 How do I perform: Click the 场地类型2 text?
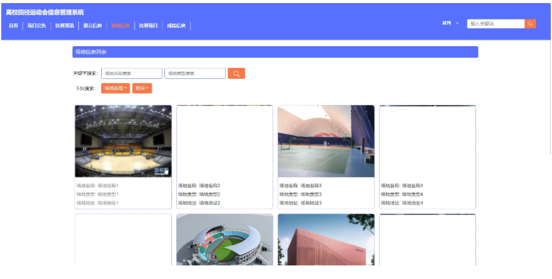tap(210, 194)
